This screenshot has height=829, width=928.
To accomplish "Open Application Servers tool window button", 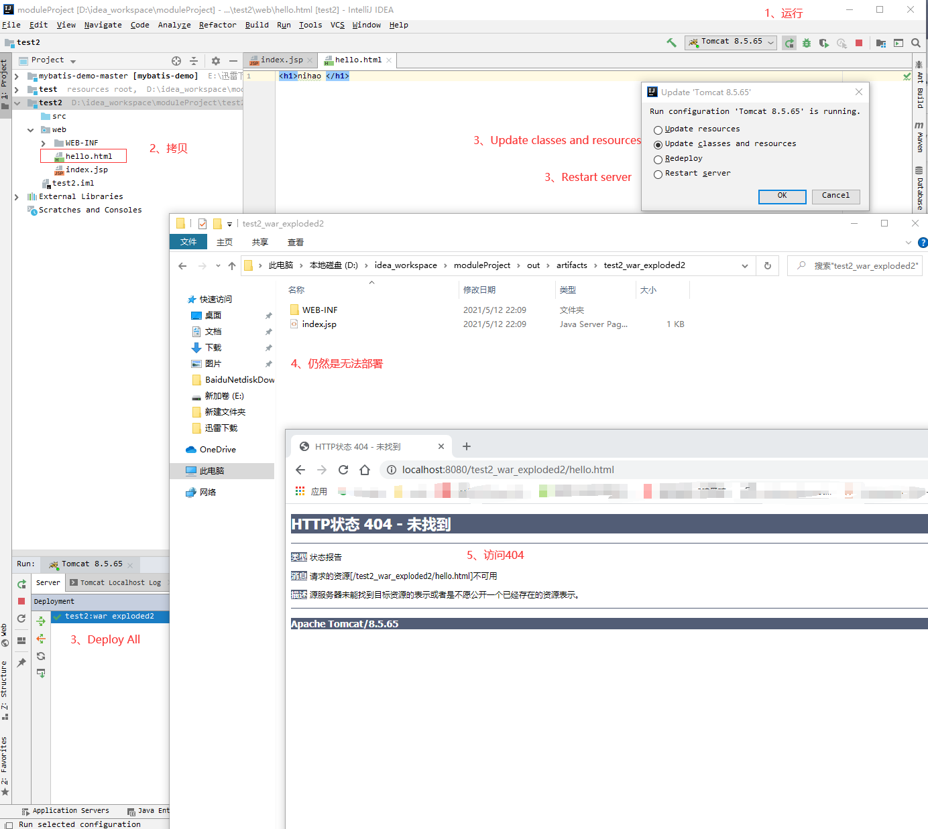I will click(66, 811).
